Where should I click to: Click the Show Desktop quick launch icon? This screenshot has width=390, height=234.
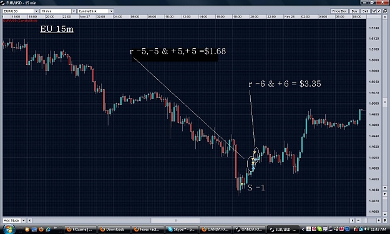[x=34, y=229]
